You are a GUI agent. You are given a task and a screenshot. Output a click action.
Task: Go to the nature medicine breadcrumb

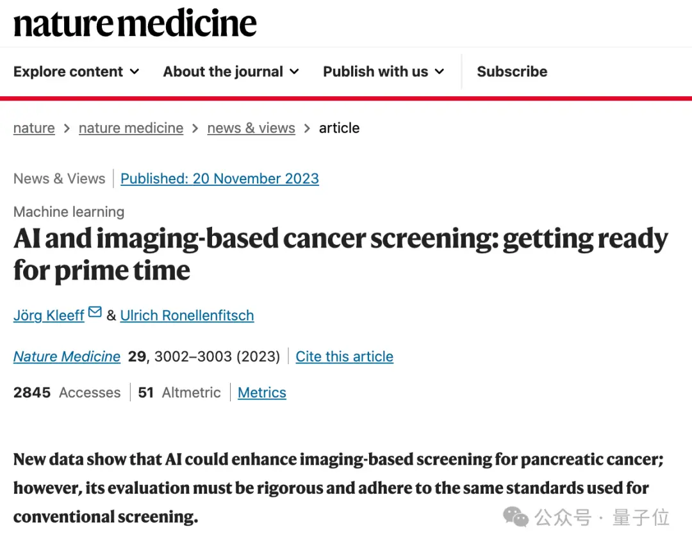(x=131, y=128)
